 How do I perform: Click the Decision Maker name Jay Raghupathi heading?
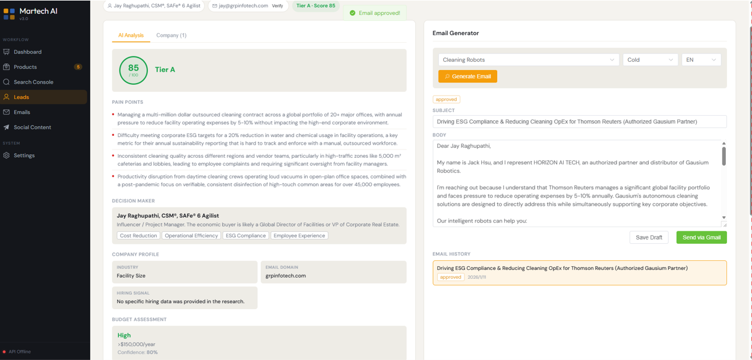click(x=168, y=216)
